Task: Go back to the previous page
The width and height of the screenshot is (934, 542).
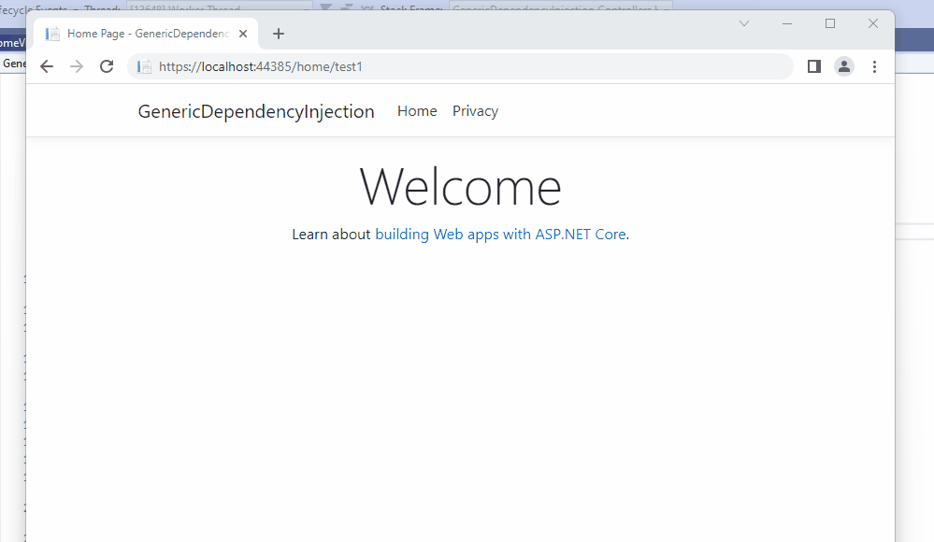Action: [x=47, y=66]
